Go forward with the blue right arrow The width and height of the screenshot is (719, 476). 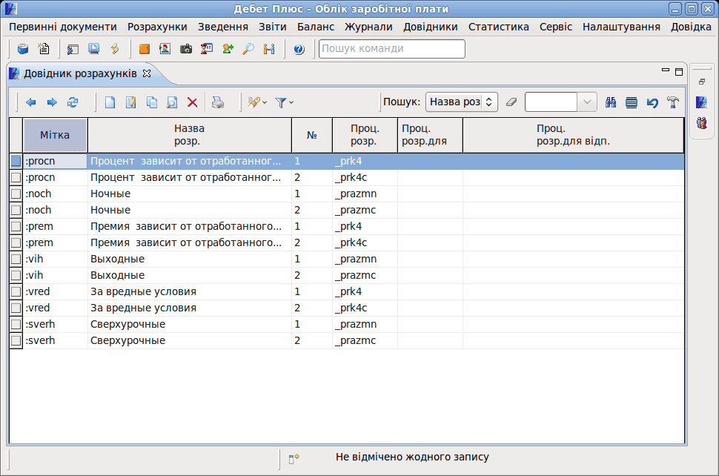click(52, 102)
